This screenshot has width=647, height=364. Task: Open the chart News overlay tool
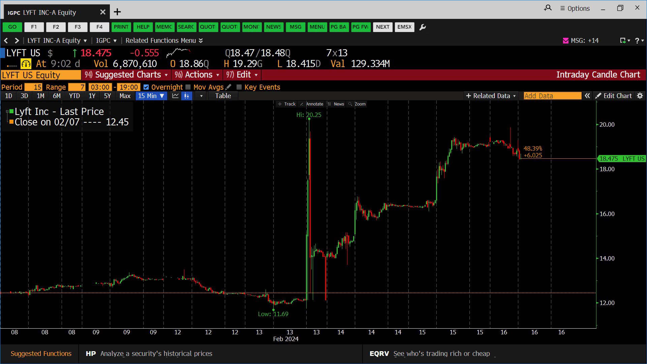coord(336,104)
